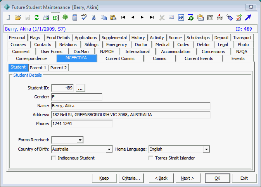Open the Emergency tab
The width and height of the screenshot is (261, 187).
[116, 45]
